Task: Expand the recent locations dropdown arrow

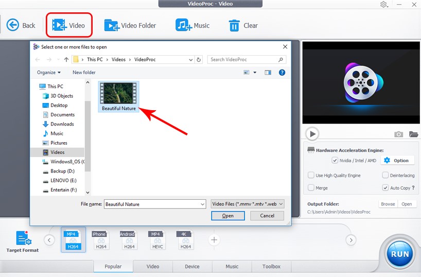Action: point(58,60)
